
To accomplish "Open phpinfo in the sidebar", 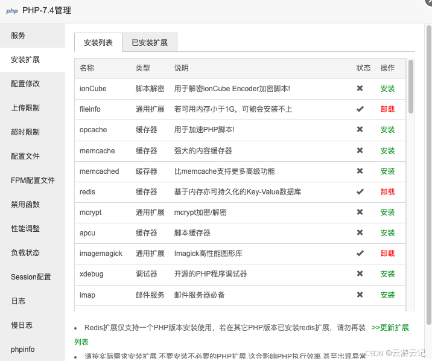I will (33, 350).
